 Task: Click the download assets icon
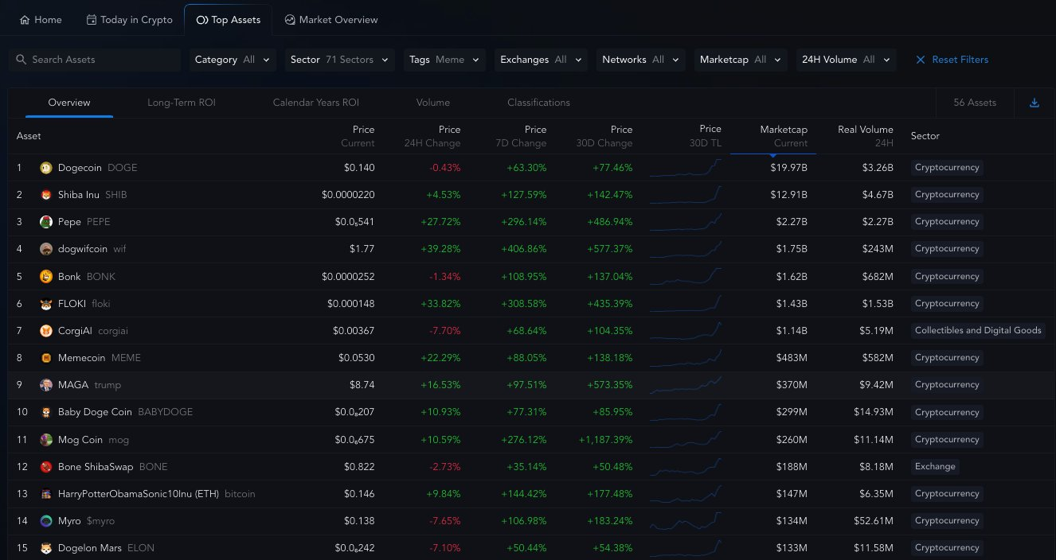(x=1034, y=103)
